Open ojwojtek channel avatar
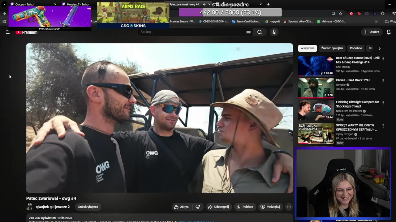Image resolution: width=396 pixels, height=222 pixels. tap(30, 207)
